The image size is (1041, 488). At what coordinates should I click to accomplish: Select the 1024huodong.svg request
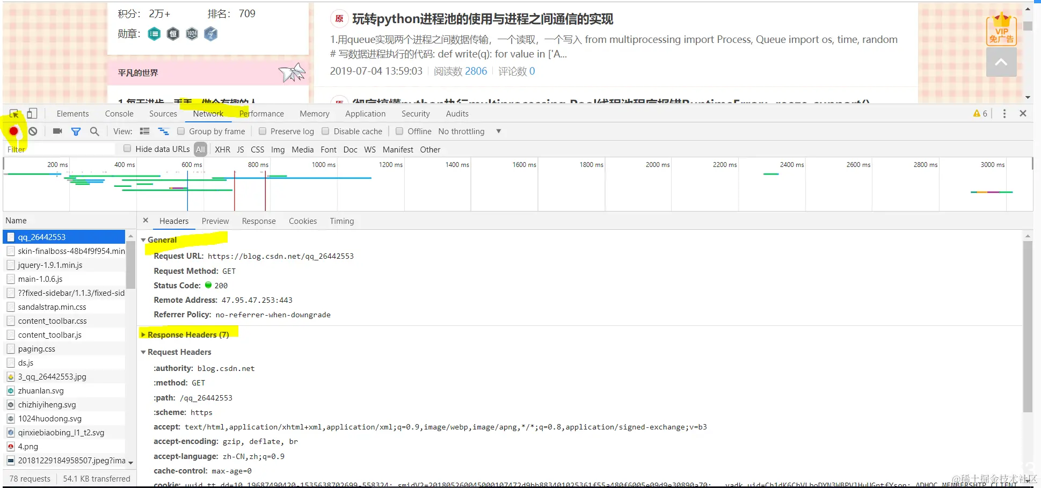64,419
